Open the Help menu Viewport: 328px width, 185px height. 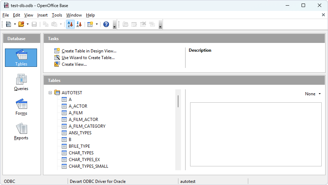pos(90,15)
